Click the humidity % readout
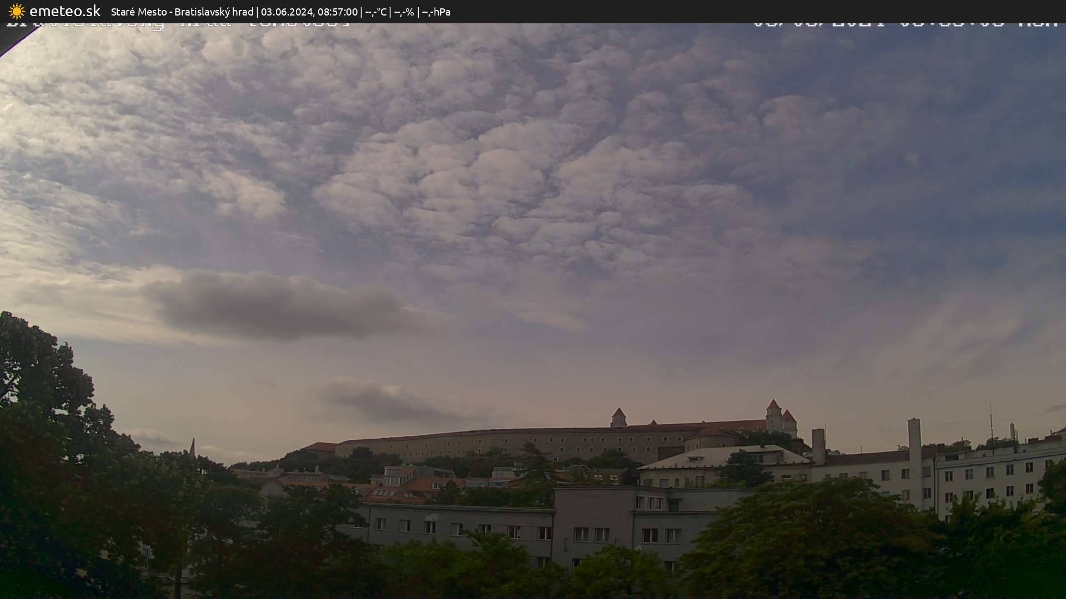The height and width of the screenshot is (599, 1066). pyautogui.click(x=404, y=12)
